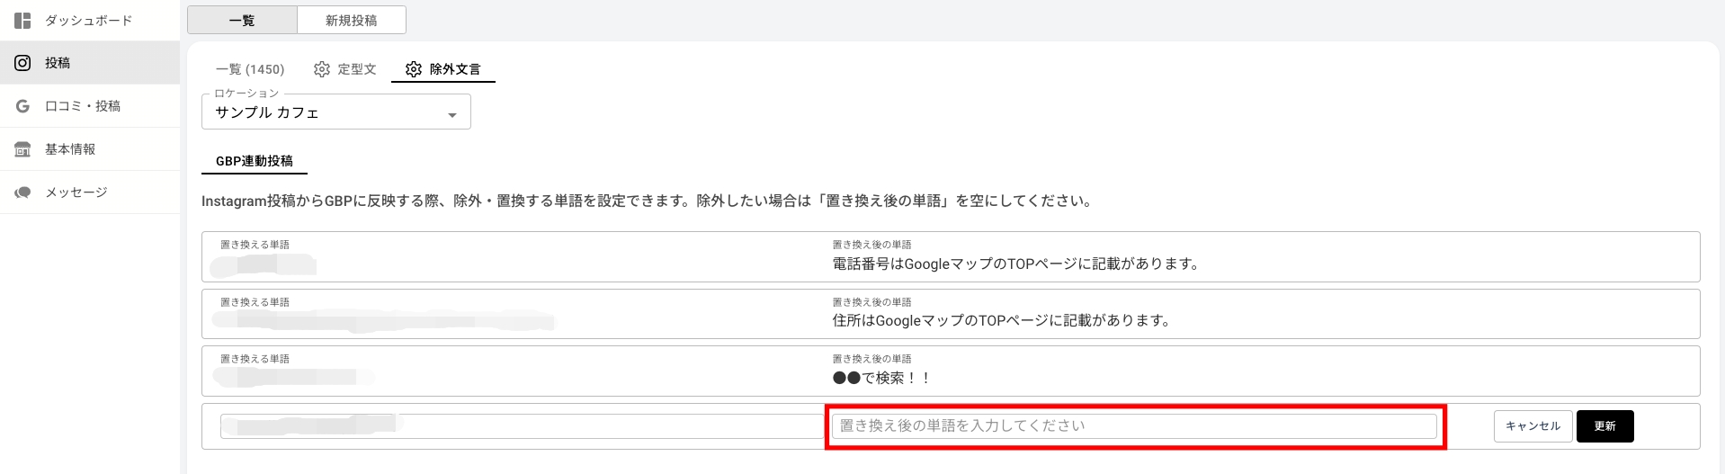This screenshot has height=474, width=1725.
Task: Select the GBP連動投稿 tab
Action: tap(255, 161)
